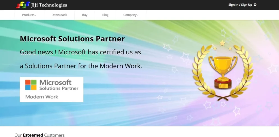
Task: Expand the Products dropdown menu
Action: pyautogui.click(x=29, y=15)
